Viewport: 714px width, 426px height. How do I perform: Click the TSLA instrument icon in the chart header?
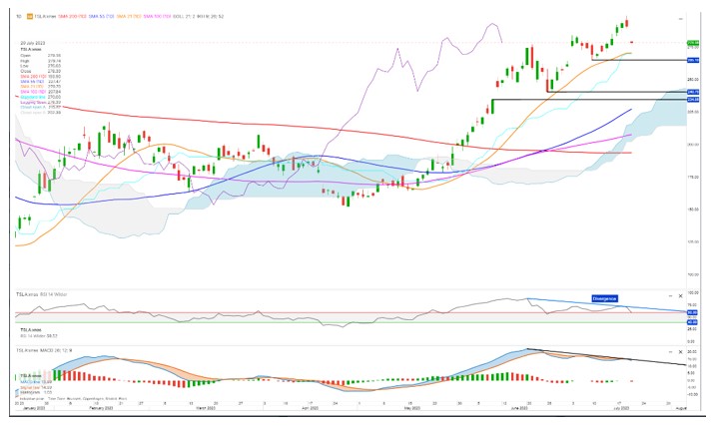[x=30, y=16]
